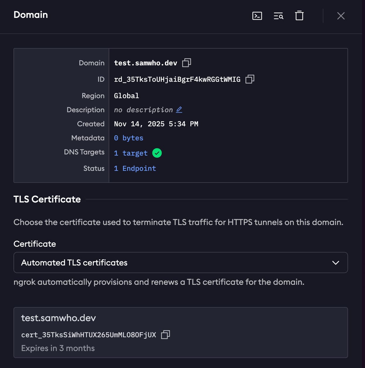
Task: Click the 1 Endpoint status link
Action: pyautogui.click(x=135, y=168)
